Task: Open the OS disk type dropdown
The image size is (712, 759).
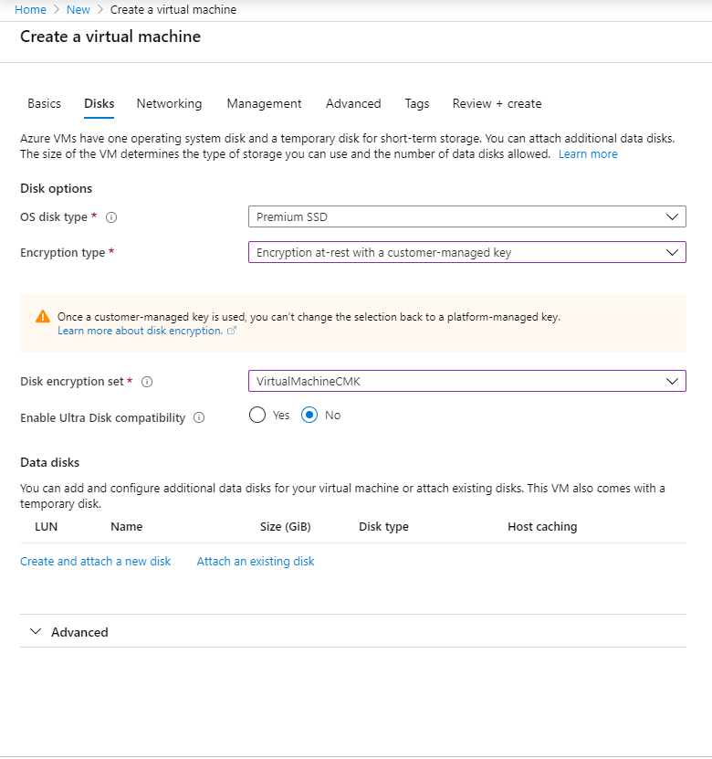Action: tap(466, 216)
